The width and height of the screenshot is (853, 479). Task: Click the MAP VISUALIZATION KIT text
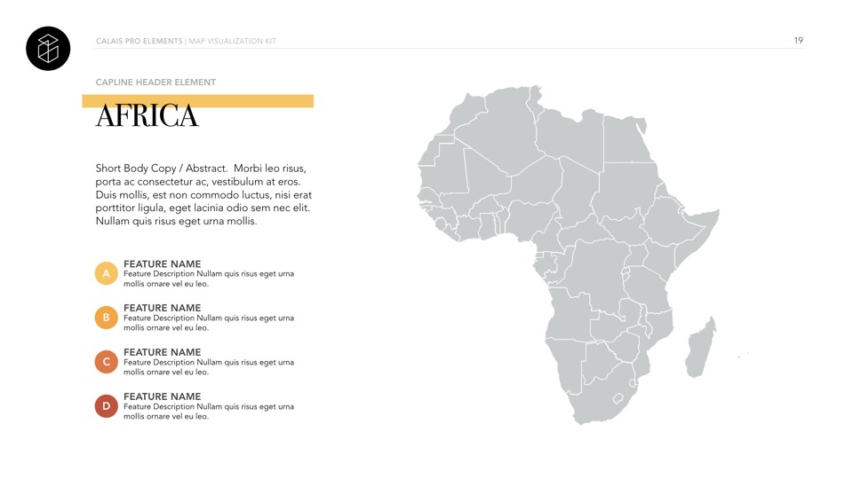coord(233,42)
